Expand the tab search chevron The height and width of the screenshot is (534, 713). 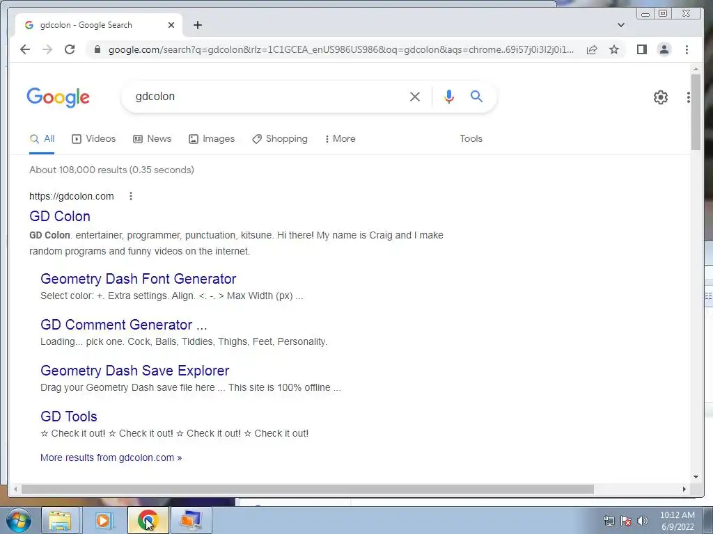tap(620, 25)
